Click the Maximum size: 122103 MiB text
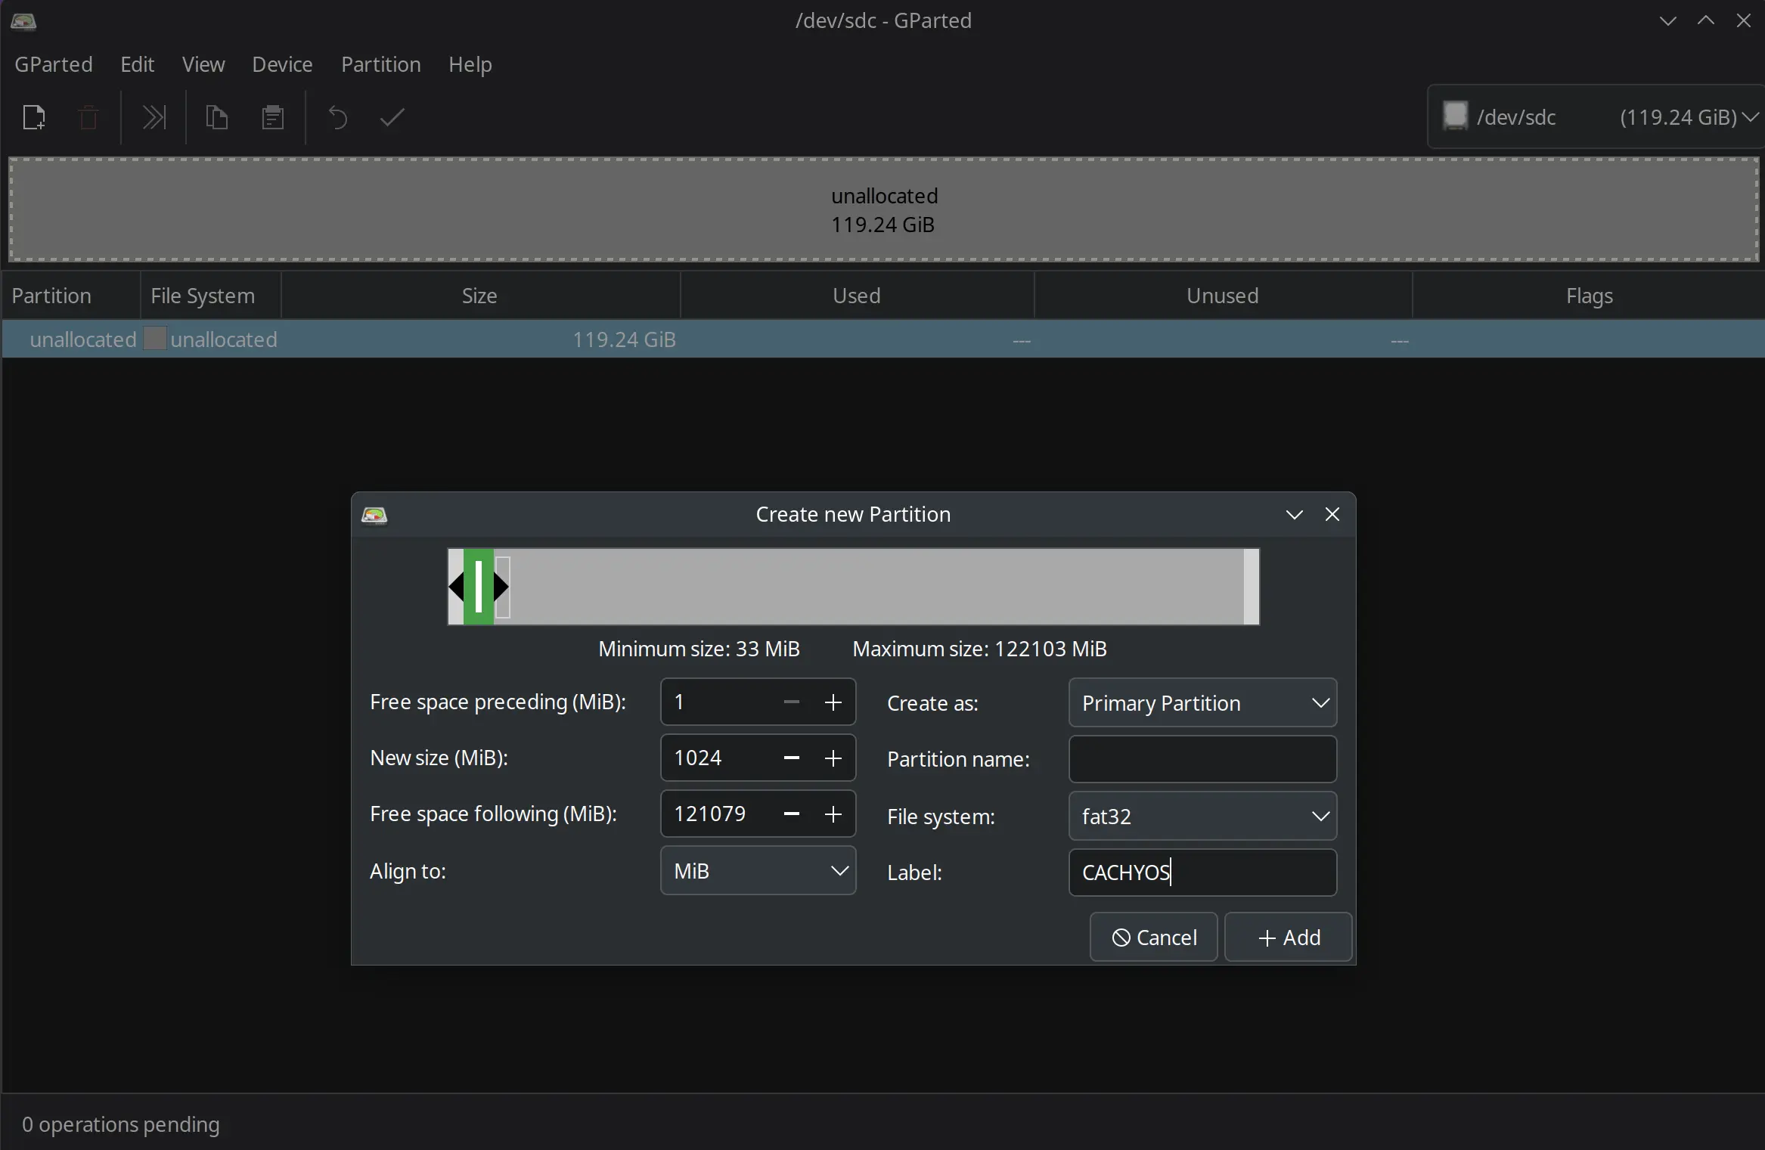 (x=979, y=649)
